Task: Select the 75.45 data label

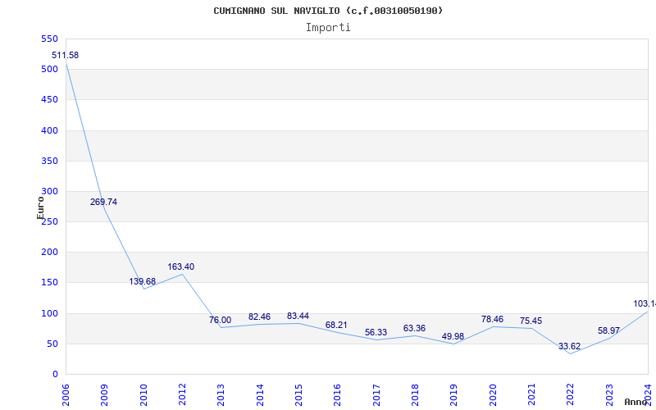Action: click(x=531, y=321)
